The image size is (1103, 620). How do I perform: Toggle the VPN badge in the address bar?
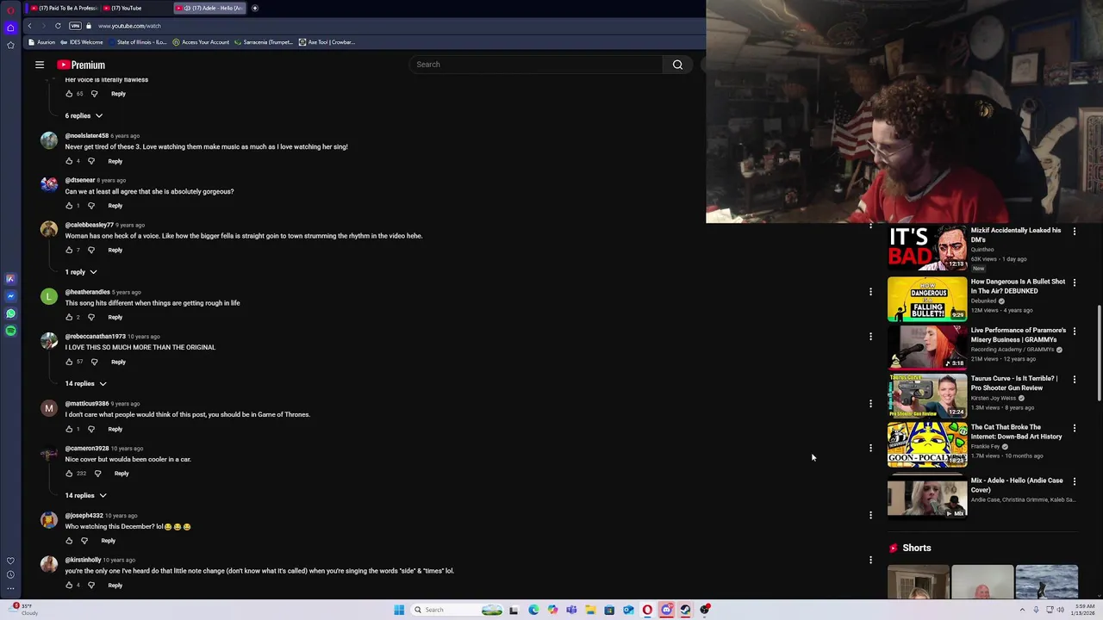click(x=75, y=26)
